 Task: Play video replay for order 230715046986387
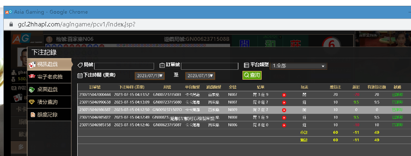coord(284,110)
